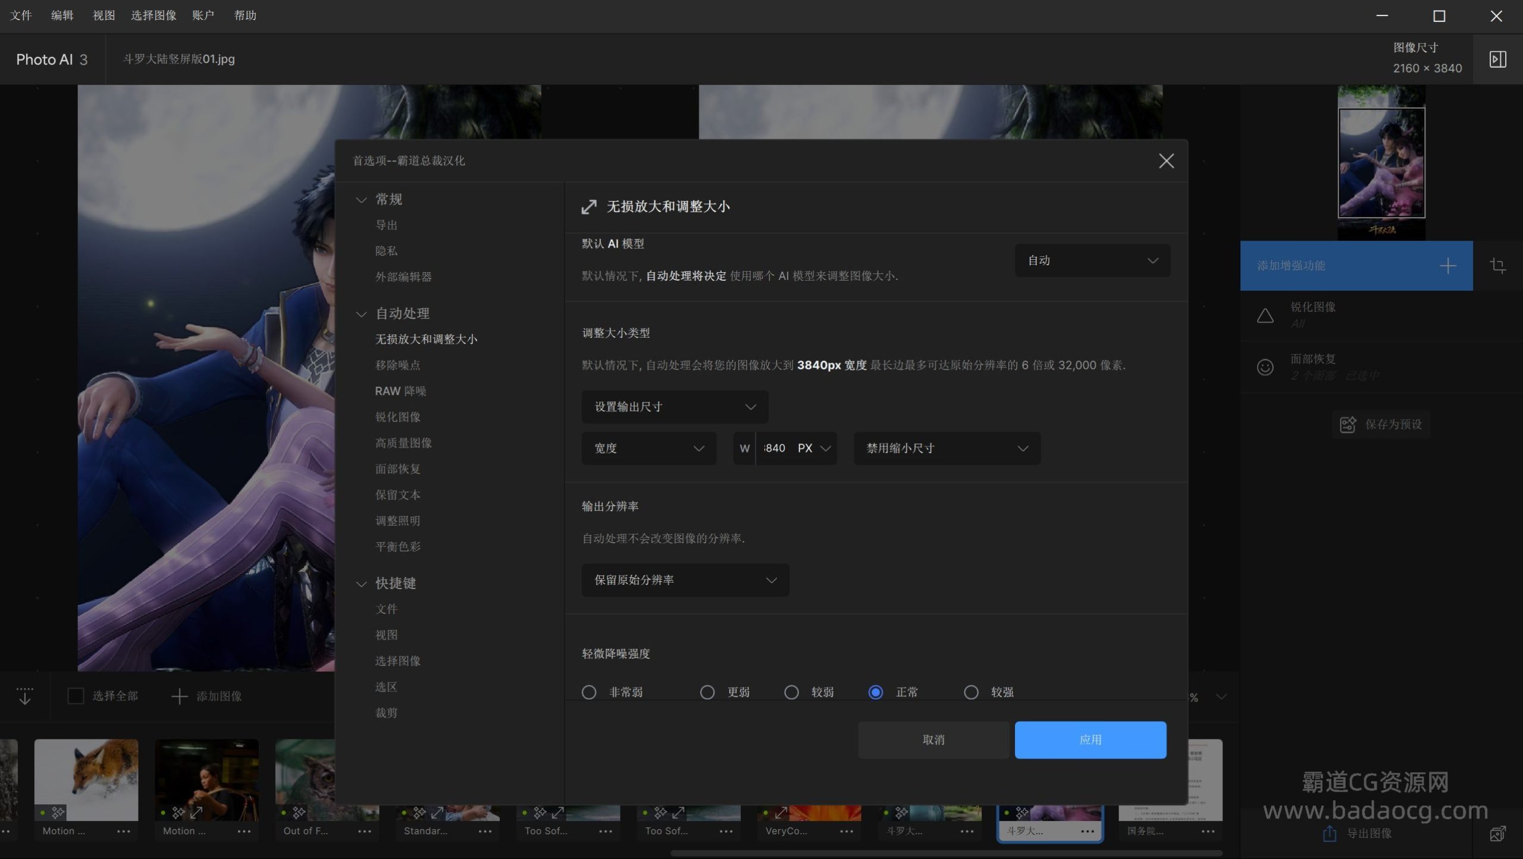The image size is (1523, 859).
Task: Open the menu dots on 国务院 thumbnail
Action: 1208,831
